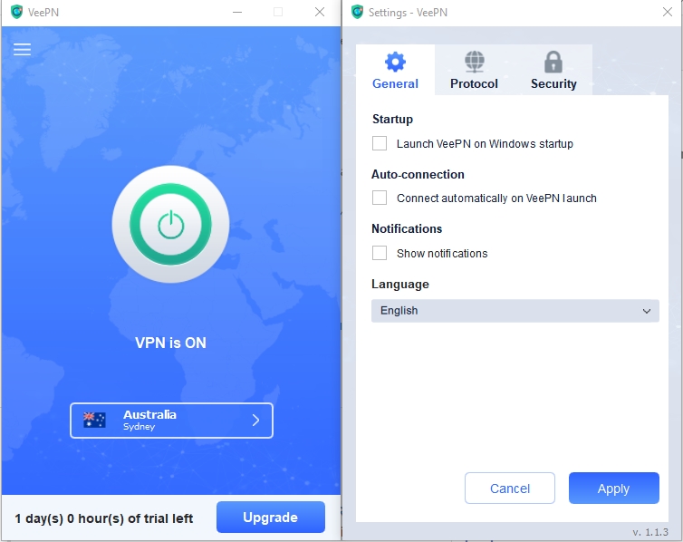The image size is (683, 542).
Task: Click the Auto-connection section heading
Action: 418,174
